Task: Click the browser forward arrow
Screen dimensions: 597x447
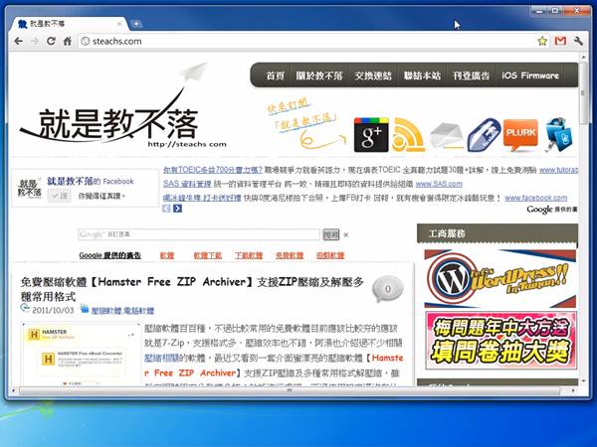Action: [x=35, y=41]
